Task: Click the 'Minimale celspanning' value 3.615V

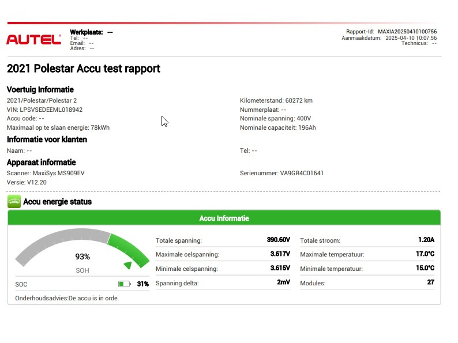Action: 280,267
